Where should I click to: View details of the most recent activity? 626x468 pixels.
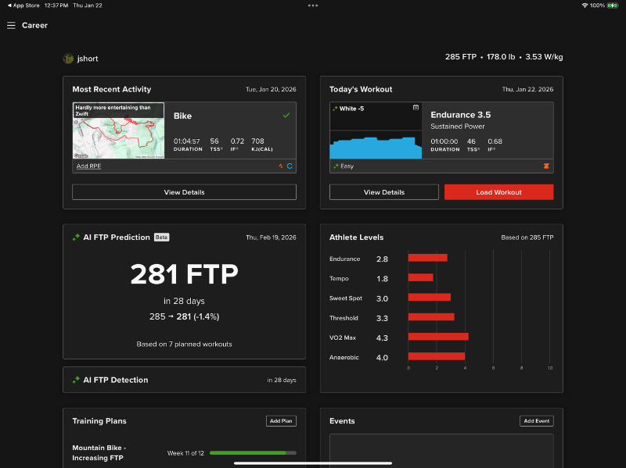(184, 192)
